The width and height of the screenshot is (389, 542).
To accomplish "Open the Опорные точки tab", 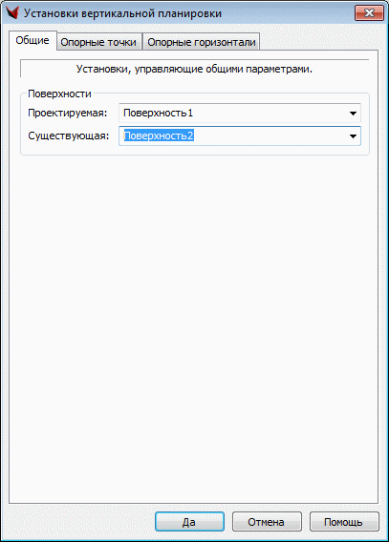I will tap(98, 42).
